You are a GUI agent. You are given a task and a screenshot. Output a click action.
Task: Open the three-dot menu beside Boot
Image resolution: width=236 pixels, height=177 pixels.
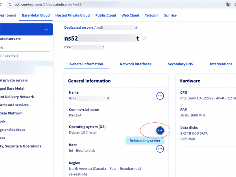tap(160, 149)
